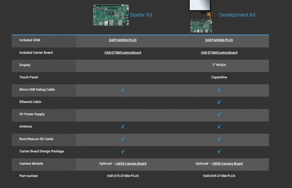Select the VAR-STK-DT8M-PLUS part number text
292x188 pixels.
pyautogui.click(x=123, y=176)
